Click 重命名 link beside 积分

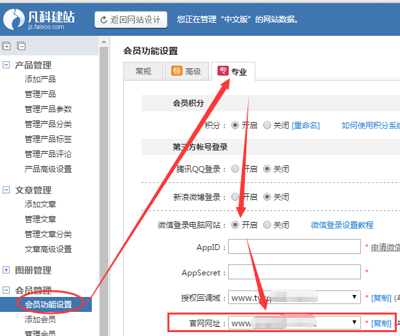click(x=306, y=126)
